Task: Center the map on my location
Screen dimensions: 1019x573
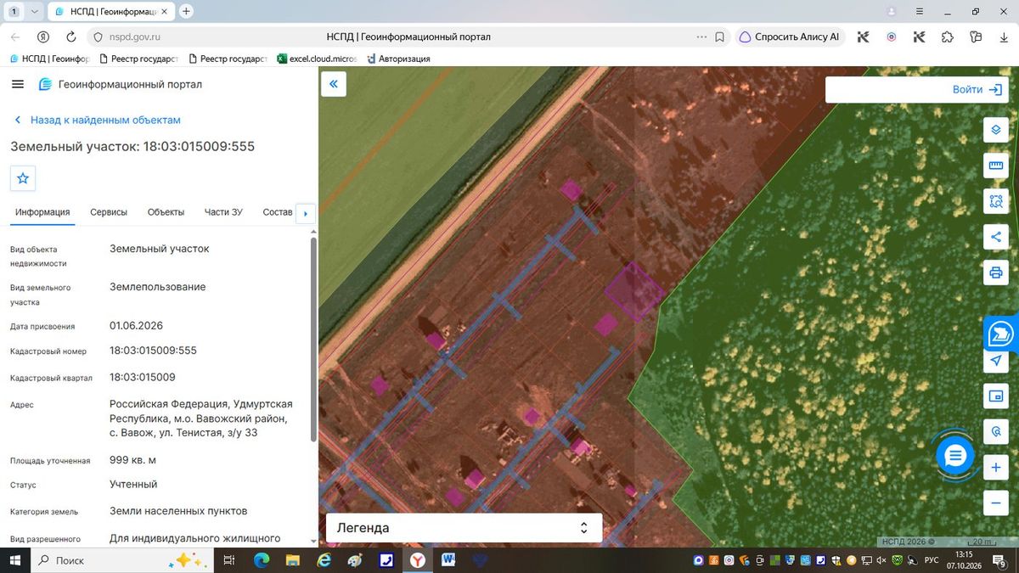Action: [x=996, y=361]
